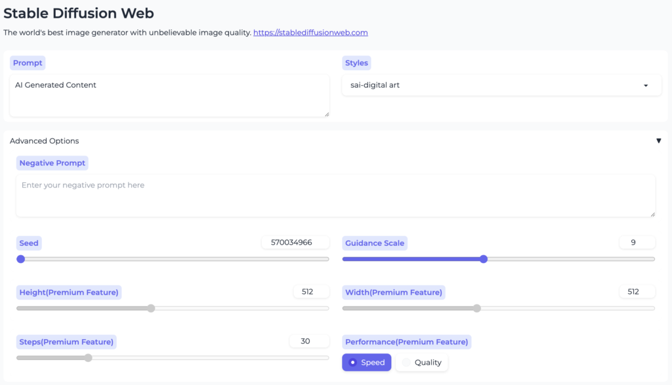Open the sai-digital art styles dropdown
Image resolution: width=672 pixels, height=385 pixels.
click(501, 85)
